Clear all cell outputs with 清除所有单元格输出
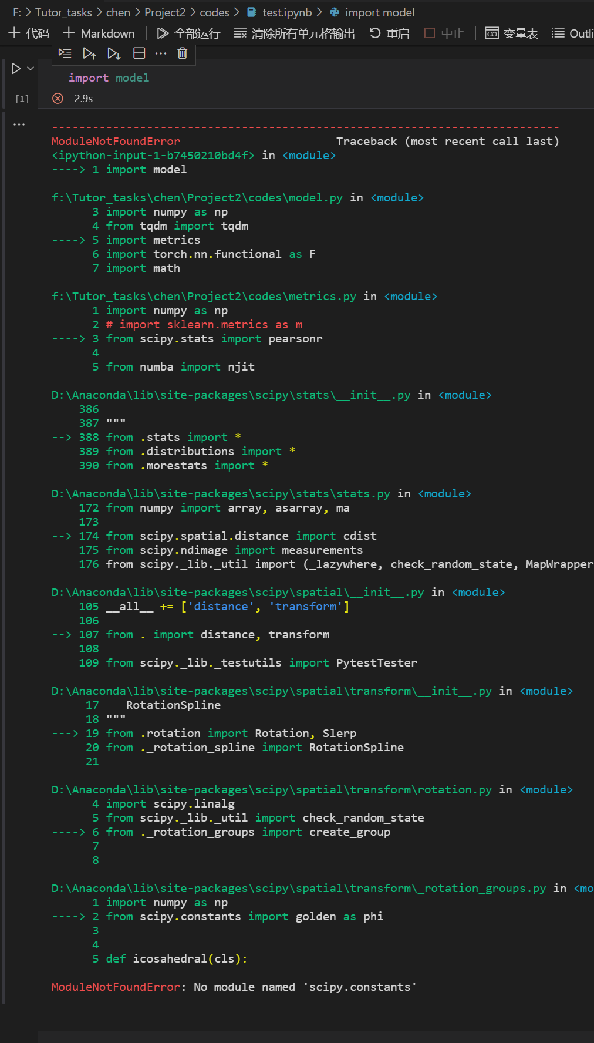Viewport: 594px width, 1043px height. (x=294, y=33)
